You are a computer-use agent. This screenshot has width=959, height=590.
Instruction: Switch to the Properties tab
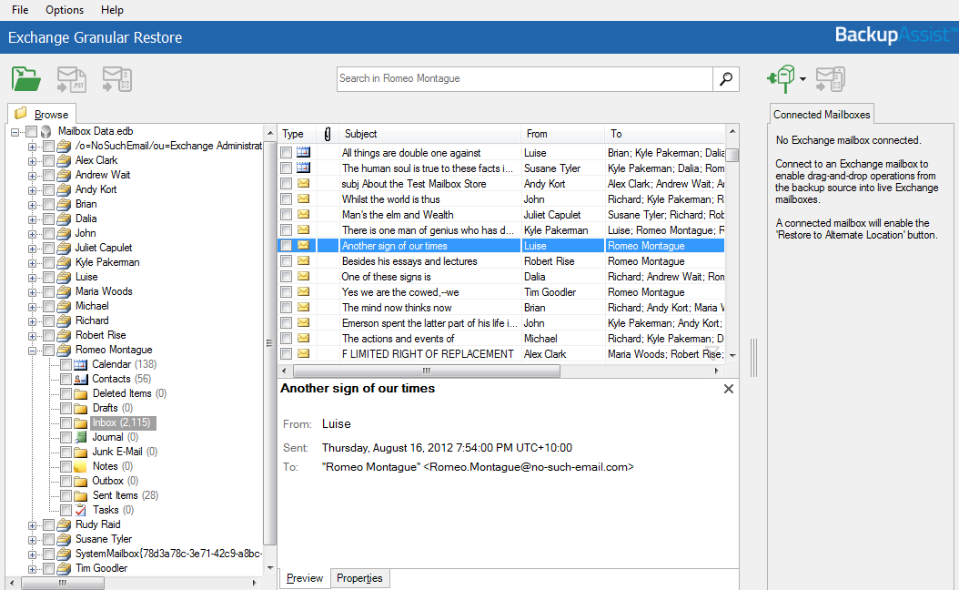[359, 578]
